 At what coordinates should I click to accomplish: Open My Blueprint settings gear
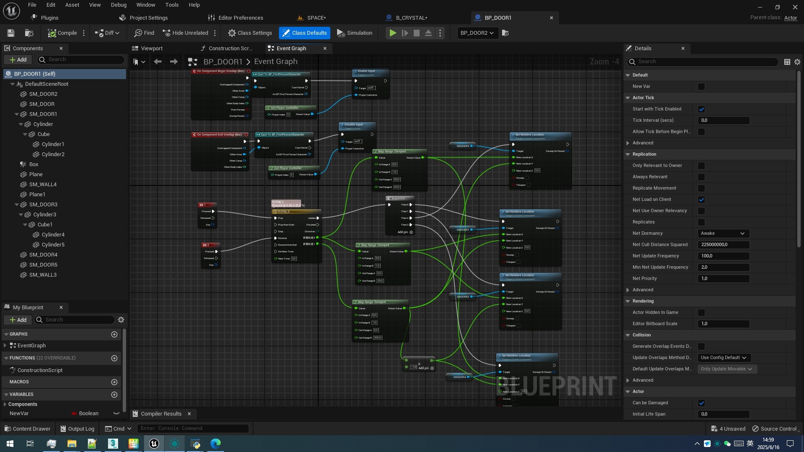tap(121, 320)
